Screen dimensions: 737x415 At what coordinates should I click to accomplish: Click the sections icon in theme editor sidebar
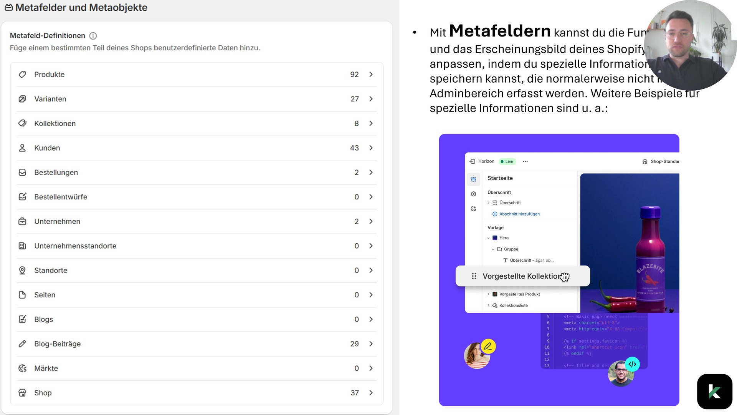[473, 179]
